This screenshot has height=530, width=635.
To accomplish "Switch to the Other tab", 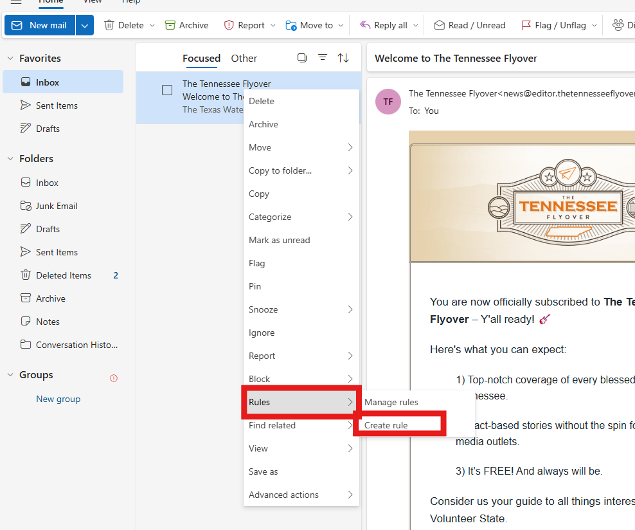I will coord(244,59).
